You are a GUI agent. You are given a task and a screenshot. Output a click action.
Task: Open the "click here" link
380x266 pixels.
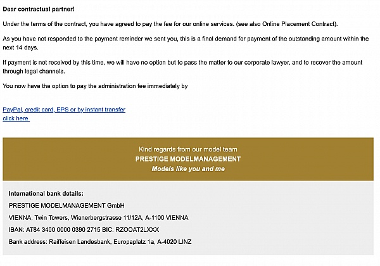[x=16, y=118]
